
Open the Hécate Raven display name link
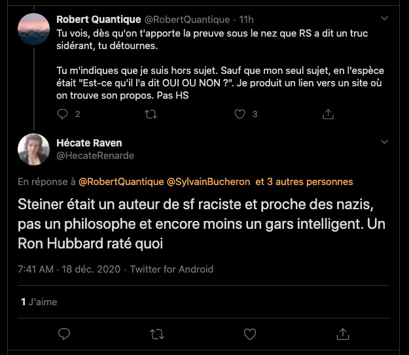pos(89,143)
